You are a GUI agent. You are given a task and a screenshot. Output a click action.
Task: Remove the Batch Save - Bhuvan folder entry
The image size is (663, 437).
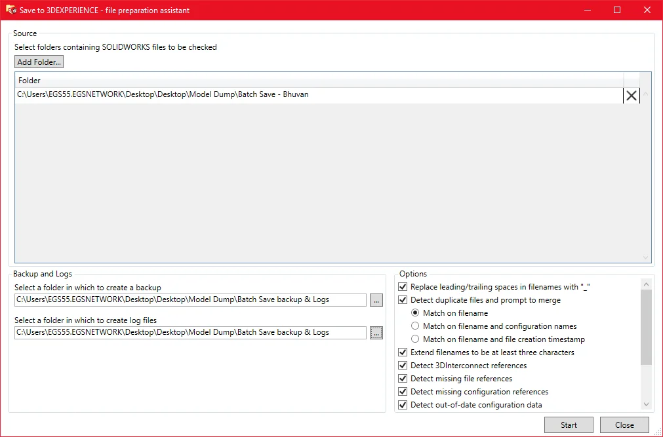coord(631,95)
